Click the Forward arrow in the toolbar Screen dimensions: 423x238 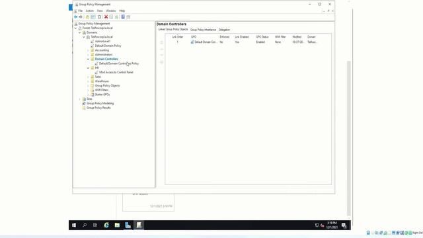point(81,17)
